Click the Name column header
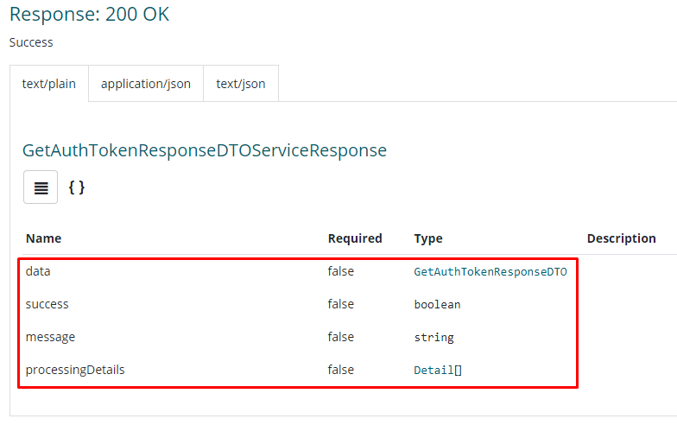The image size is (677, 425). click(44, 238)
